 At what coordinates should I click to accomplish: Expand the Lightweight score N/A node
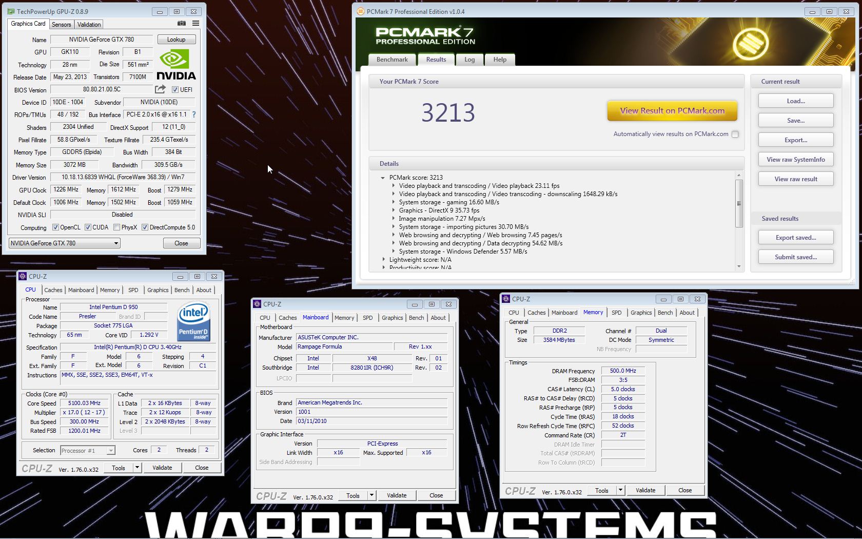click(383, 260)
